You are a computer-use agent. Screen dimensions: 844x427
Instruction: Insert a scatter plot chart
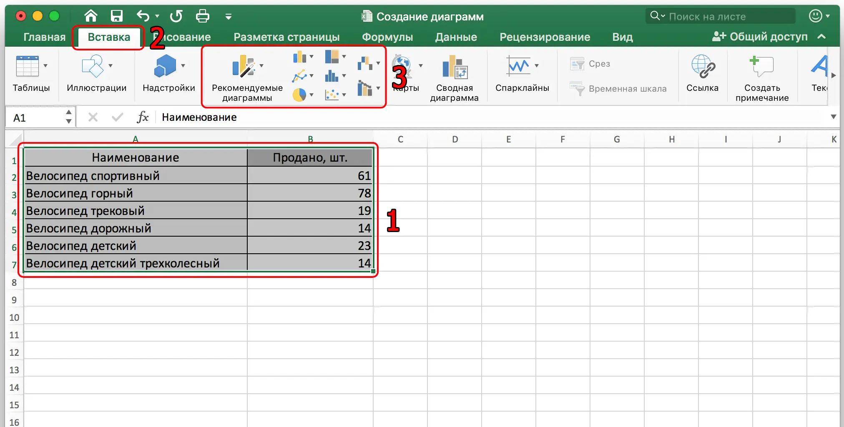pos(332,95)
